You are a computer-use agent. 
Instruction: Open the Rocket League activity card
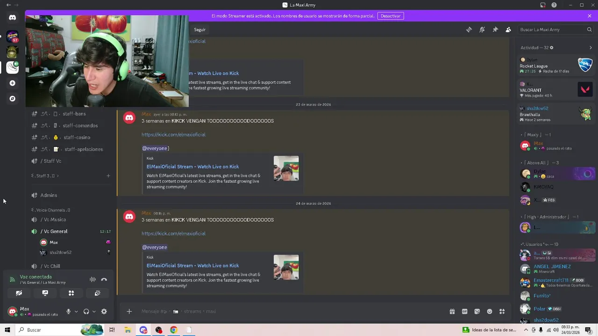tap(556, 65)
